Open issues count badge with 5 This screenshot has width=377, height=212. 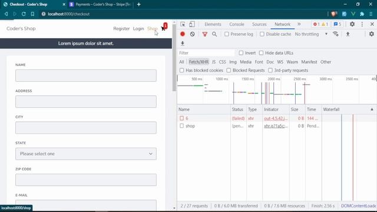[338, 24]
